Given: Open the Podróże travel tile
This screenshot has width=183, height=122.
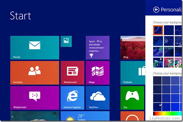Looking at the screenshot, I should [x=133, y=73].
